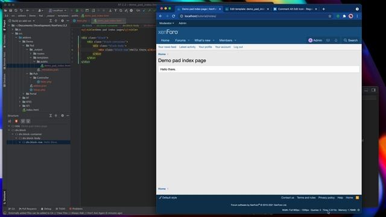Select the Note.php file in project tree
The image size is (386, 217).
point(44,82)
